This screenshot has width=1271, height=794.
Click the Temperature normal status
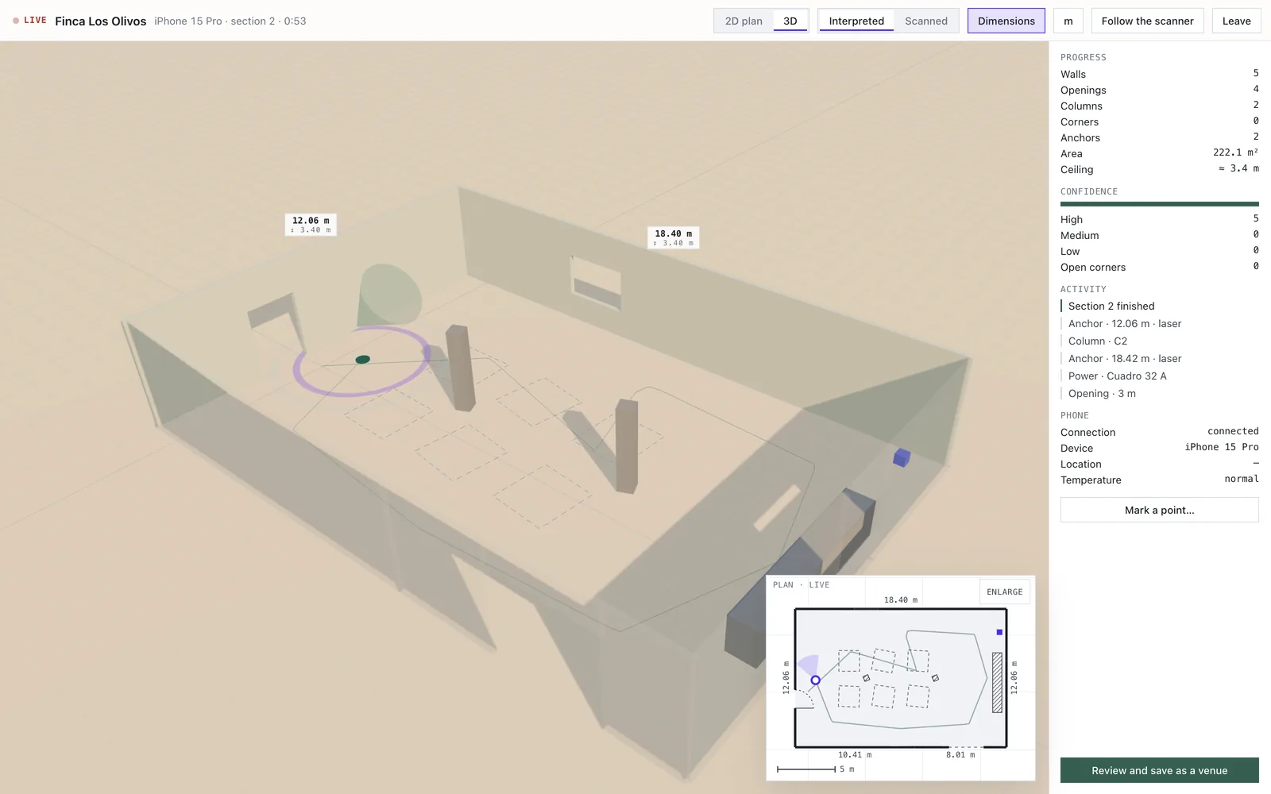1242,479
